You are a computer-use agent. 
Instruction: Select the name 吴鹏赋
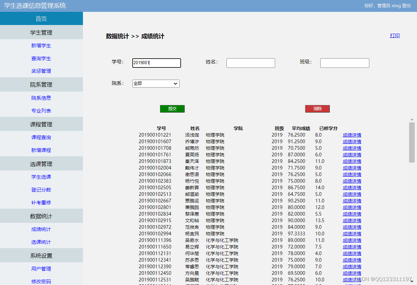pyautogui.click(x=192, y=280)
